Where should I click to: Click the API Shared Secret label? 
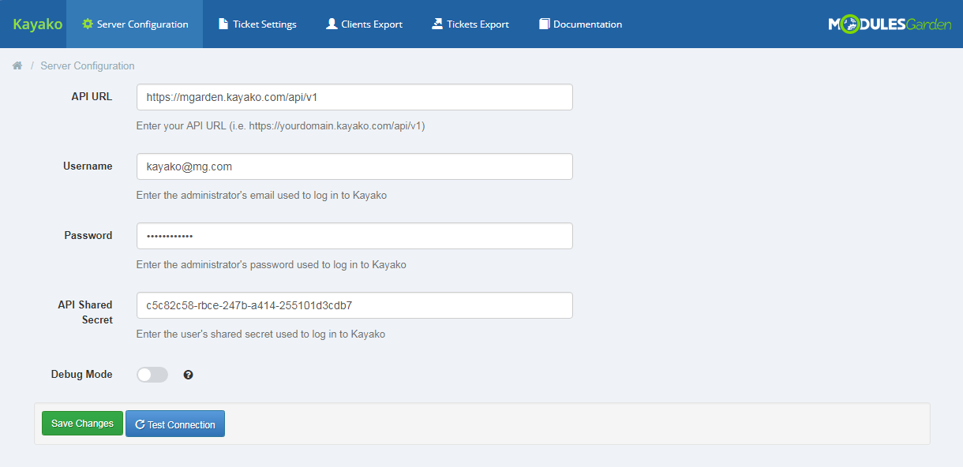[x=85, y=312]
